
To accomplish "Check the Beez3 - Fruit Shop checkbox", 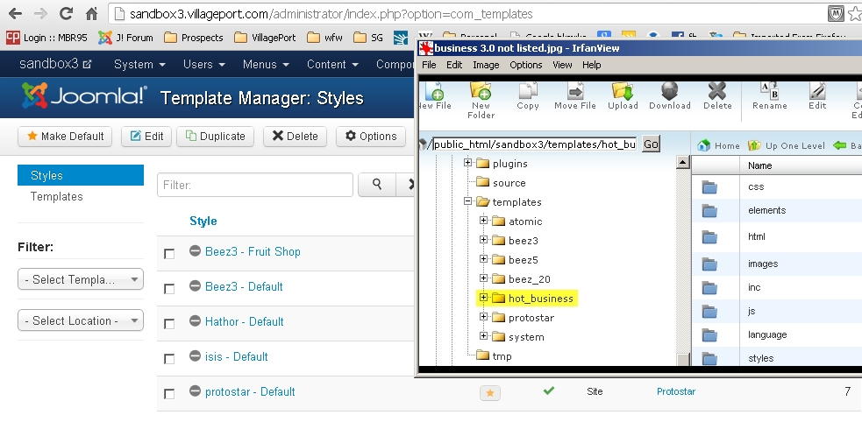I will [169, 254].
